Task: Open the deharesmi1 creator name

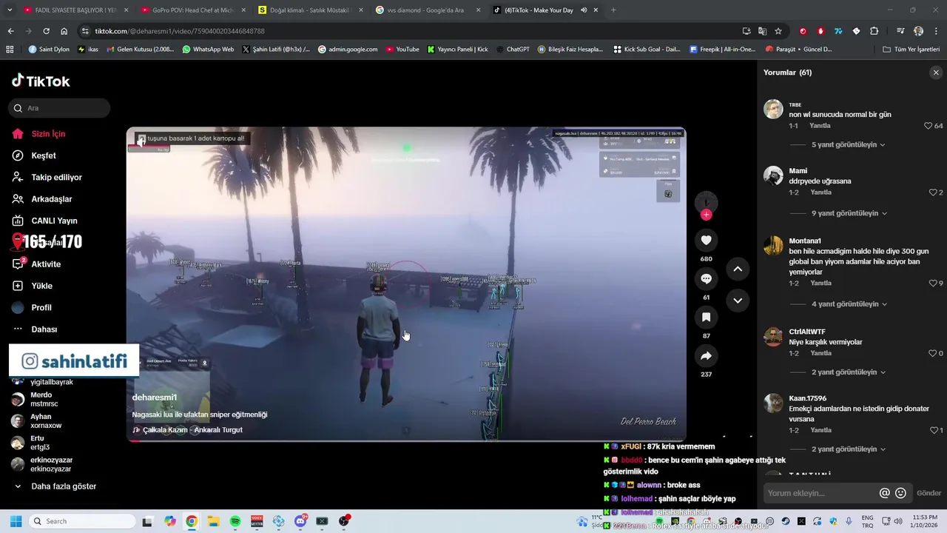Action: [x=154, y=398]
